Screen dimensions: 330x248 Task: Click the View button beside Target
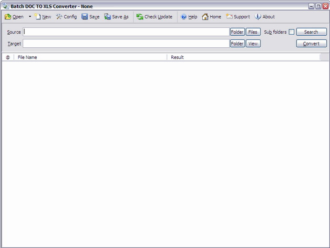pos(253,44)
